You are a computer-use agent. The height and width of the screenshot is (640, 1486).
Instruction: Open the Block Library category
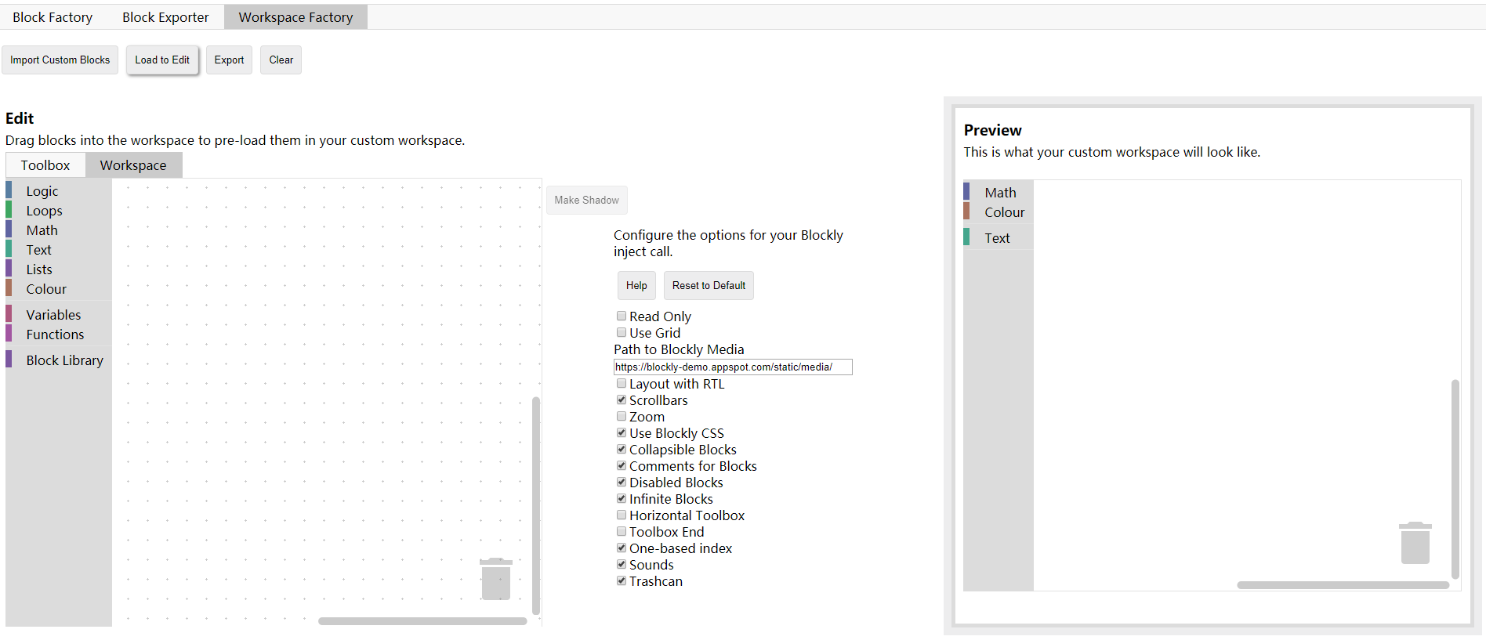(64, 360)
